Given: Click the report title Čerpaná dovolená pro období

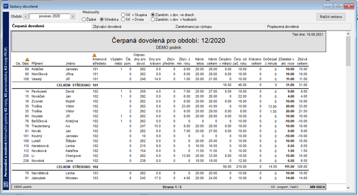Looking at the screenshot, I should [x=169, y=41].
